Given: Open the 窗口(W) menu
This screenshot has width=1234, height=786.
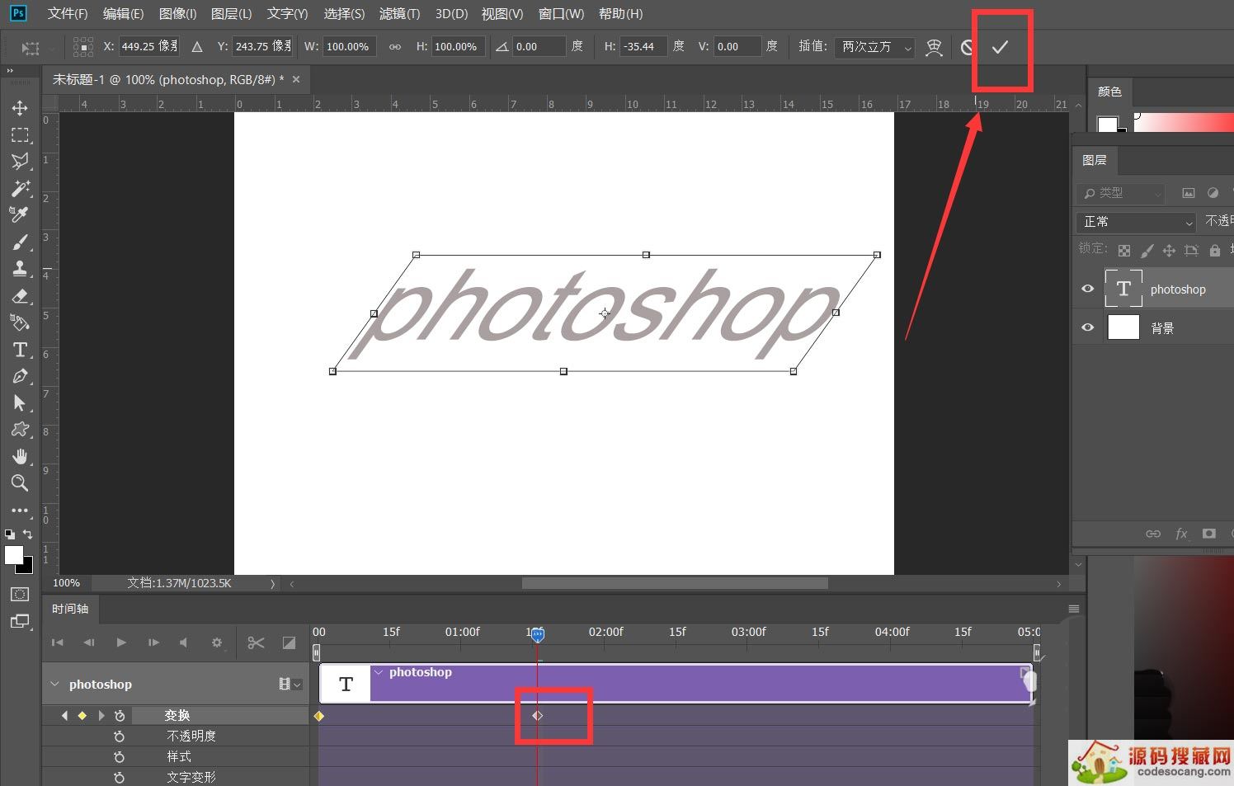Looking at the screenshot, I should tap(561, 14).
